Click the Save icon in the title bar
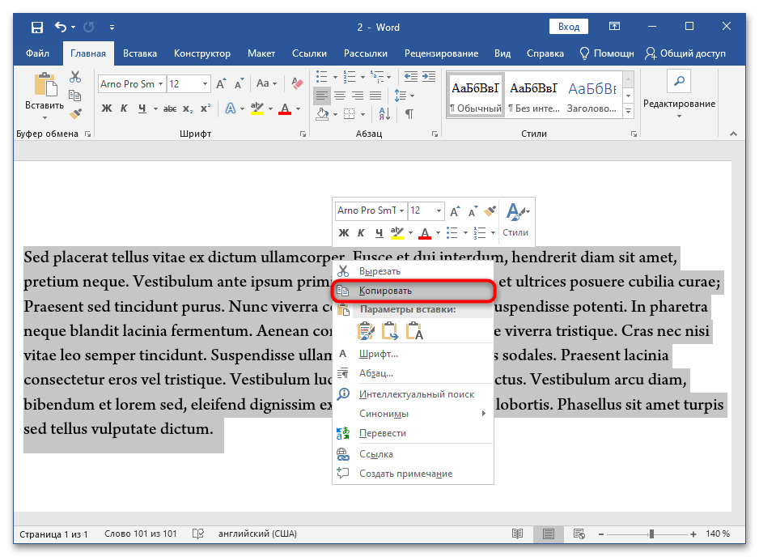The height and width of the screenshot is (557, 759). (37, 28)
